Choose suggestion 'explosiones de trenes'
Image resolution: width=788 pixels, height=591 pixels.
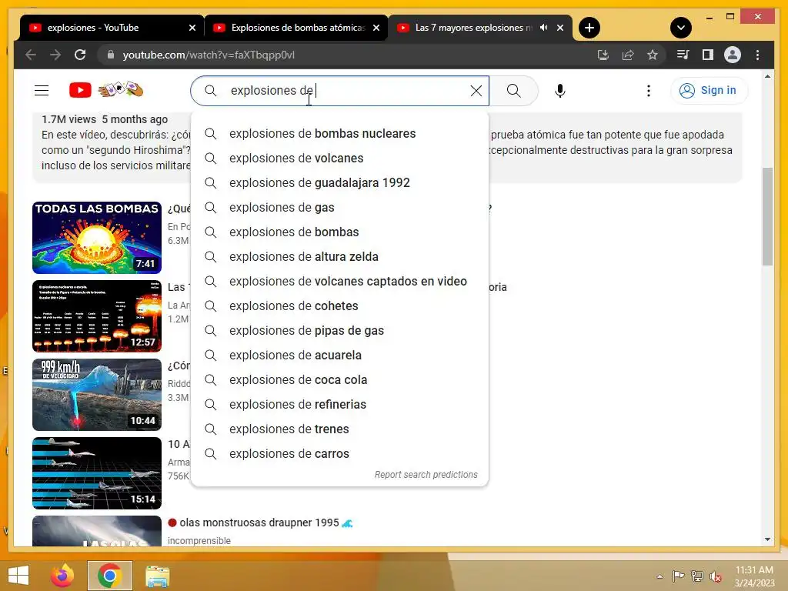point(339,429)
